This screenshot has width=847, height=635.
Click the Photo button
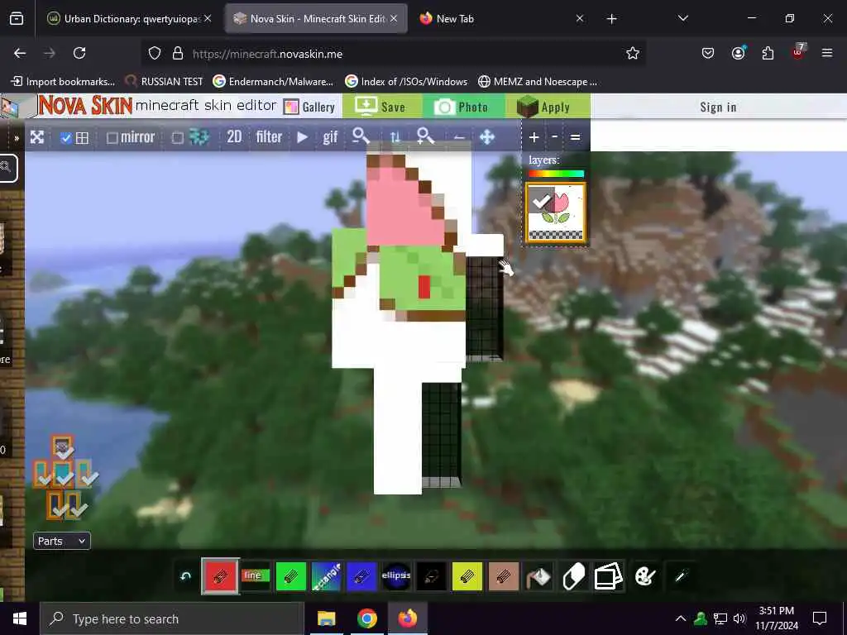tap(463, 107)
